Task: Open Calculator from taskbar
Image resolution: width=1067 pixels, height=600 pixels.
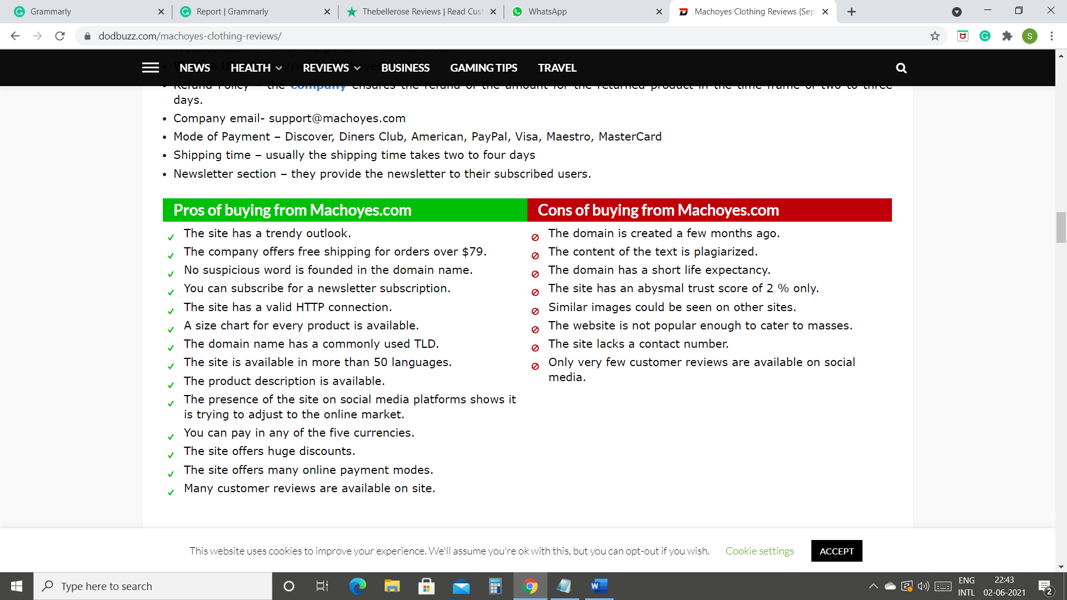Action: pos(495,586)
